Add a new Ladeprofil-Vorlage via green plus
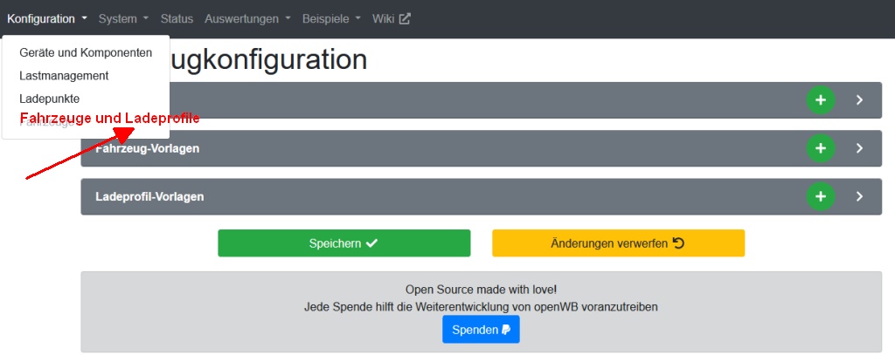Viewport: 895px width, 362px height. (820, 196)
